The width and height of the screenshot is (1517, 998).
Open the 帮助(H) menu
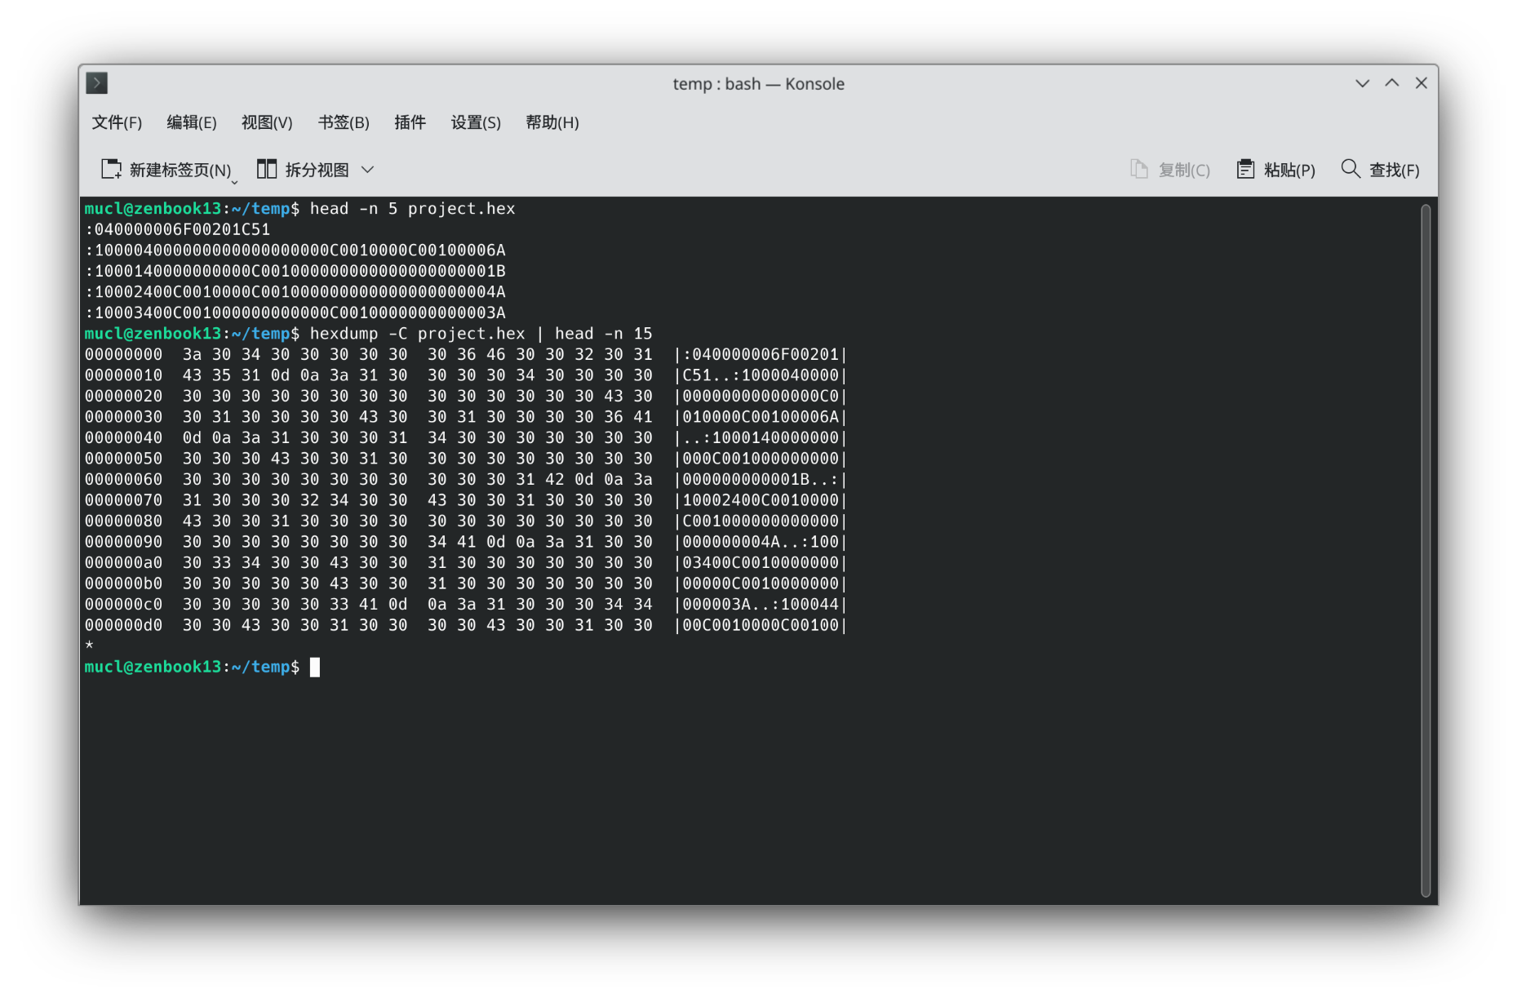(x=552, y=122)
